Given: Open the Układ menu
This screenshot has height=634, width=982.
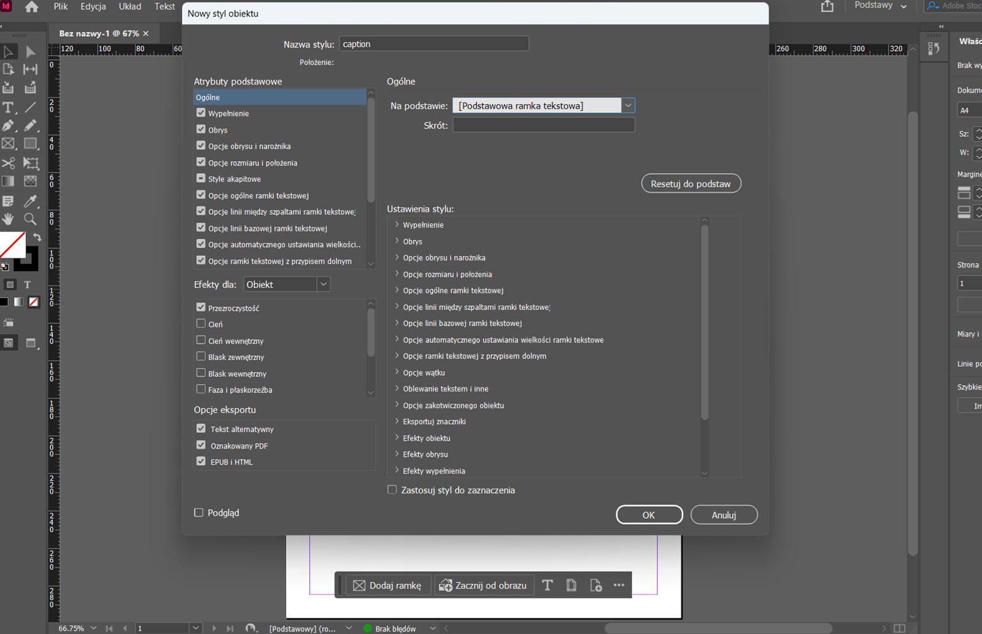Looking at the screenshot, I should (x=130, y=6).
